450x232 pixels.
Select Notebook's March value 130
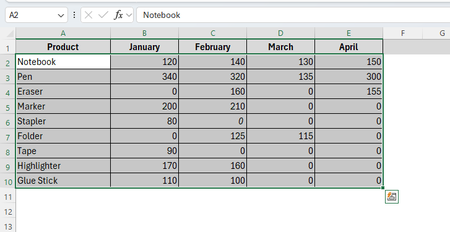pyautogui.click(x=280, y=62)
